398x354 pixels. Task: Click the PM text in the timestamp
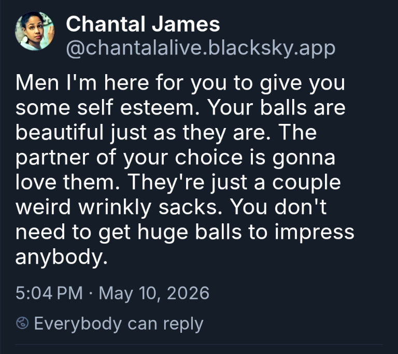point(70,293)
